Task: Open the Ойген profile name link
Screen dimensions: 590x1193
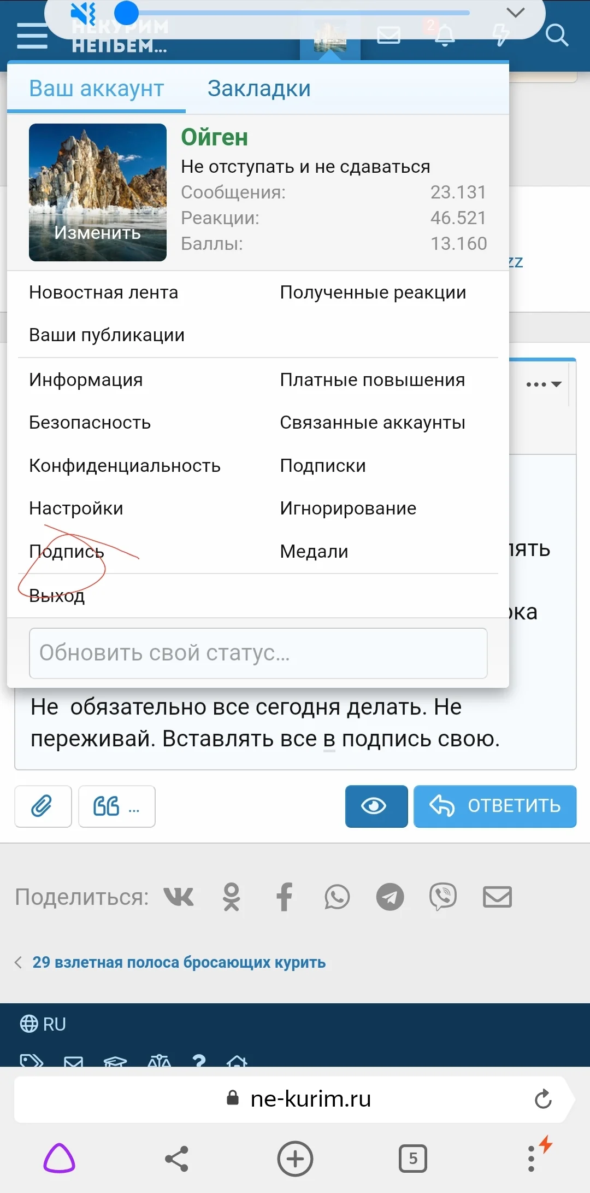Action: coord(214,137)
